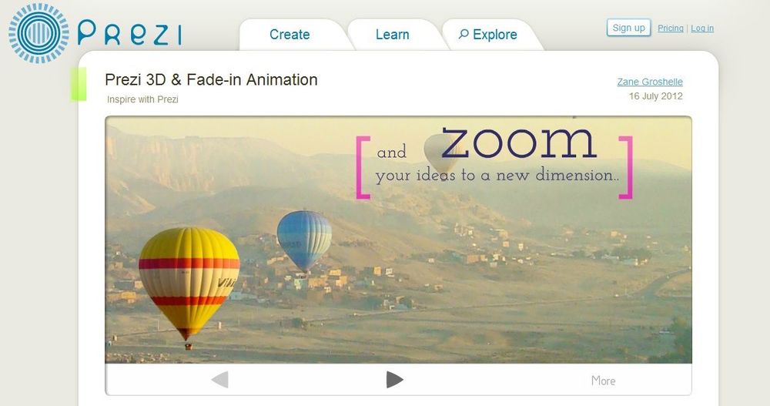Click the yellow hot air balloon
The height and width of the screenshot is (406, 770).
tap(189, 283)
